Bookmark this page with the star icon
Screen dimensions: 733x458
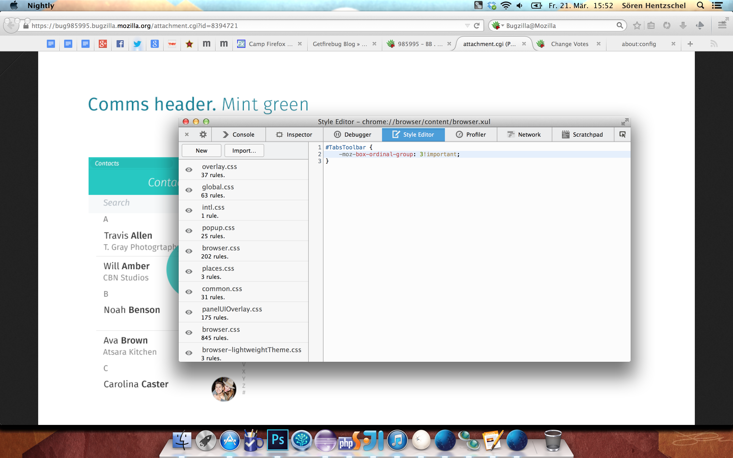(x=637, y=26)
